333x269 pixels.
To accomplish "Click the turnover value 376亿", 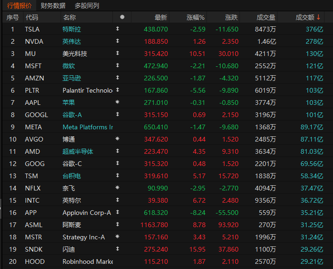I will pyautogui.click(x=315, y=29).
